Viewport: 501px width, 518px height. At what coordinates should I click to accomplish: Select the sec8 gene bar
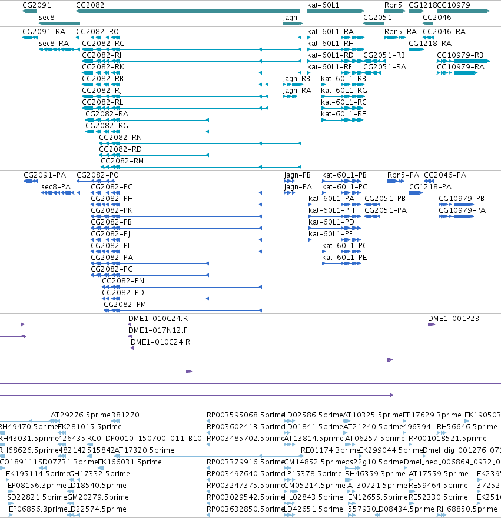point(59,24)
